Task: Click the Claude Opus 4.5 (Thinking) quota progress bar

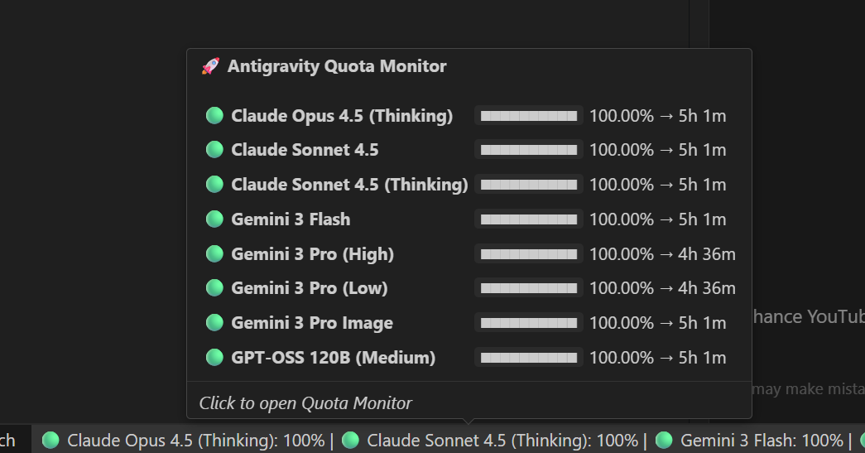Action: coord(529,116)
